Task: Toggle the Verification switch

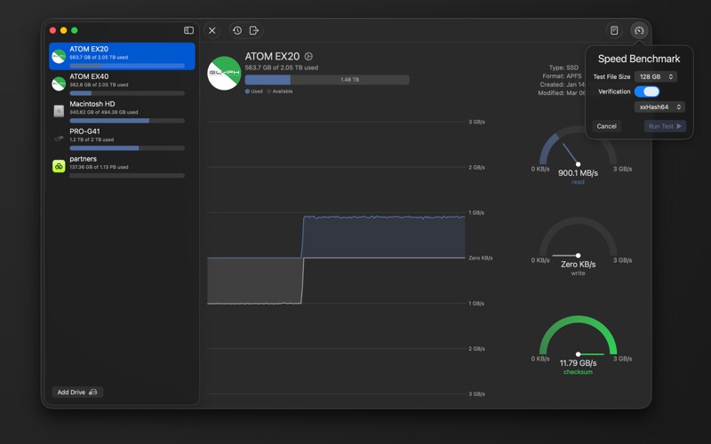Action: [x=647, y=91]
